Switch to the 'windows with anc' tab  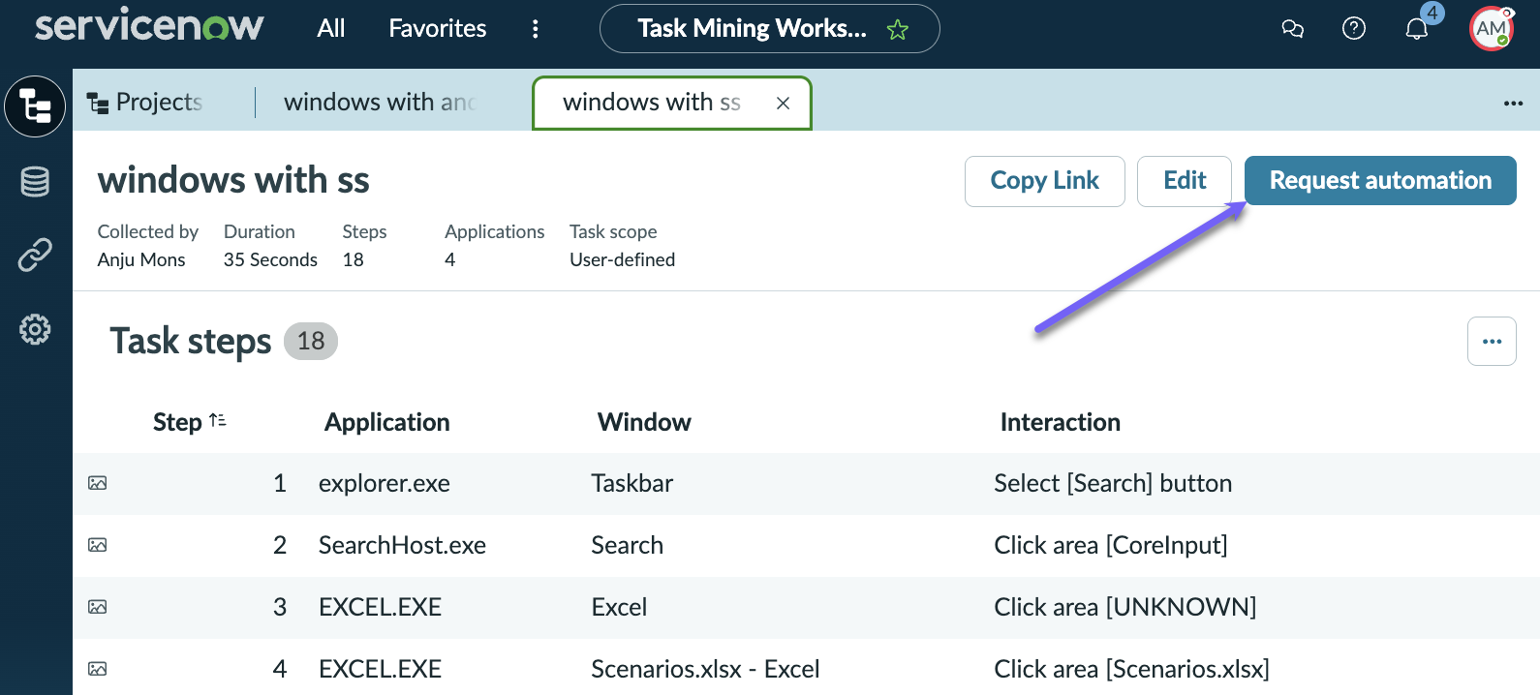[x=380, y=102]
